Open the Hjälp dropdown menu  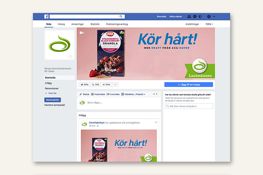(x=209, y=24)
